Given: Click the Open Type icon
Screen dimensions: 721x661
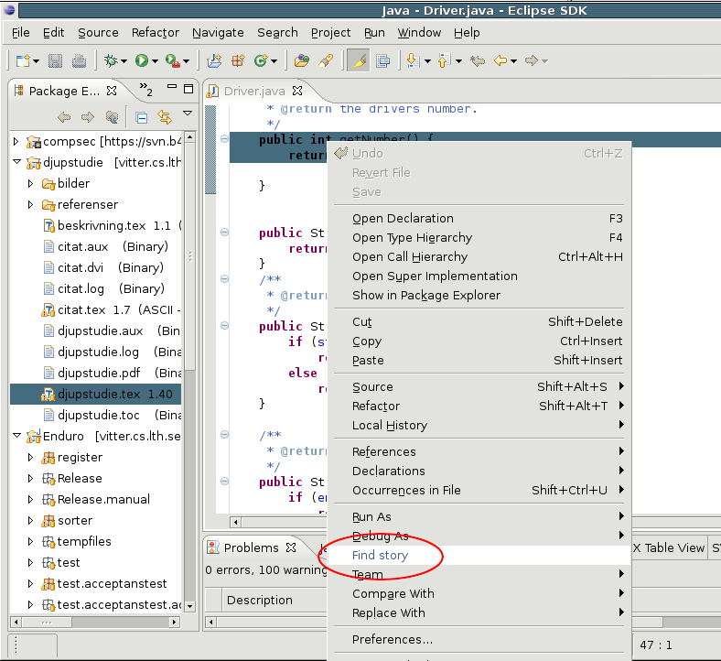Looking at the screenshot, I should click(302, 60).
